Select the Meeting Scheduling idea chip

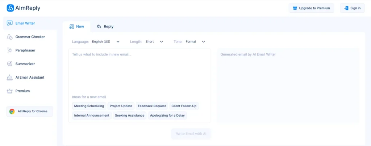tap(89, 106)
